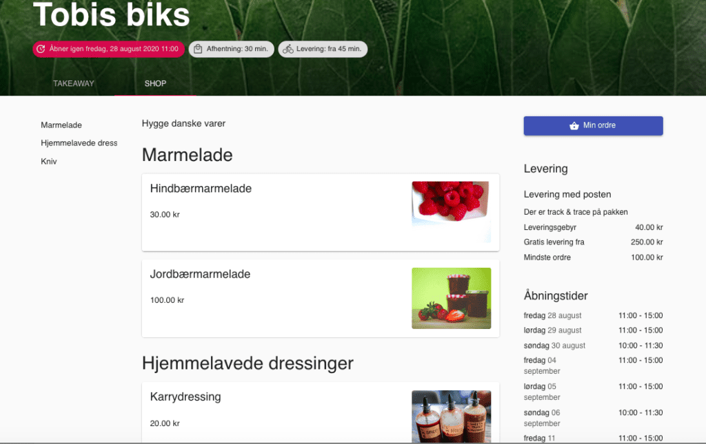Open the Min ordre button
706x444 pixels.
(x=593, y=126)
